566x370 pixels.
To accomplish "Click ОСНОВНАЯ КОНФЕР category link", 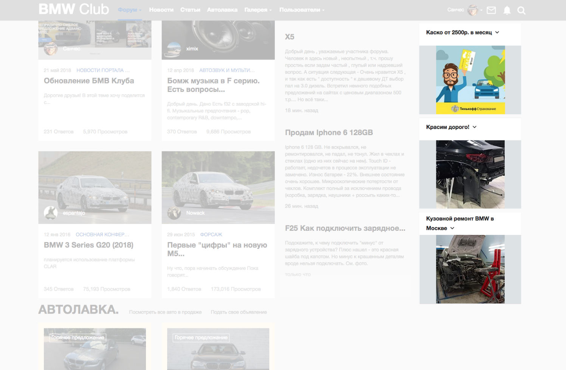I will click(x=102, y=235).
